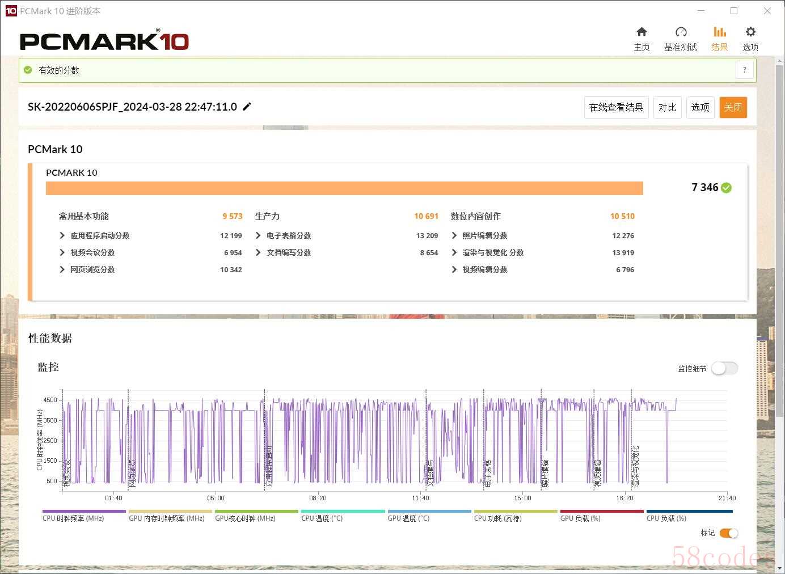Click the 数位内容创作 heading
The width and height of the screenshot is (785, 574).
click(475, 216)
